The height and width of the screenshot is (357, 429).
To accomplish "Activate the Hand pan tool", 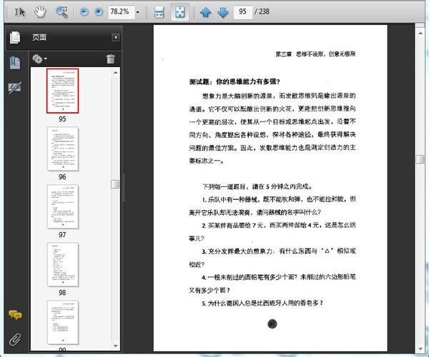I will click(41, 12).
